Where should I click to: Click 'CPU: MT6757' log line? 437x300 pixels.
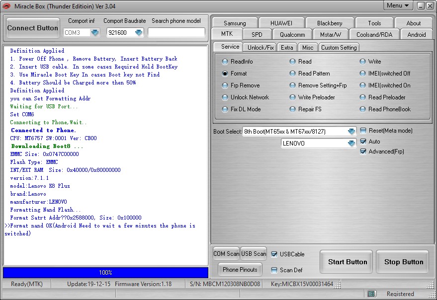[53, 138]
